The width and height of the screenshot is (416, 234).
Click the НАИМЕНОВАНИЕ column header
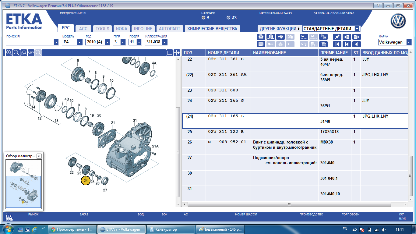[x=285, y=53]
